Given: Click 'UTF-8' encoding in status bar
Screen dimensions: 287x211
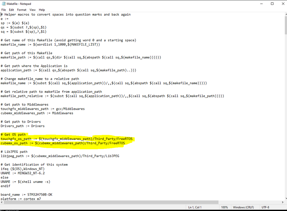Looking at the screenshot, I should pyautogui.click(x=265, y=207).
